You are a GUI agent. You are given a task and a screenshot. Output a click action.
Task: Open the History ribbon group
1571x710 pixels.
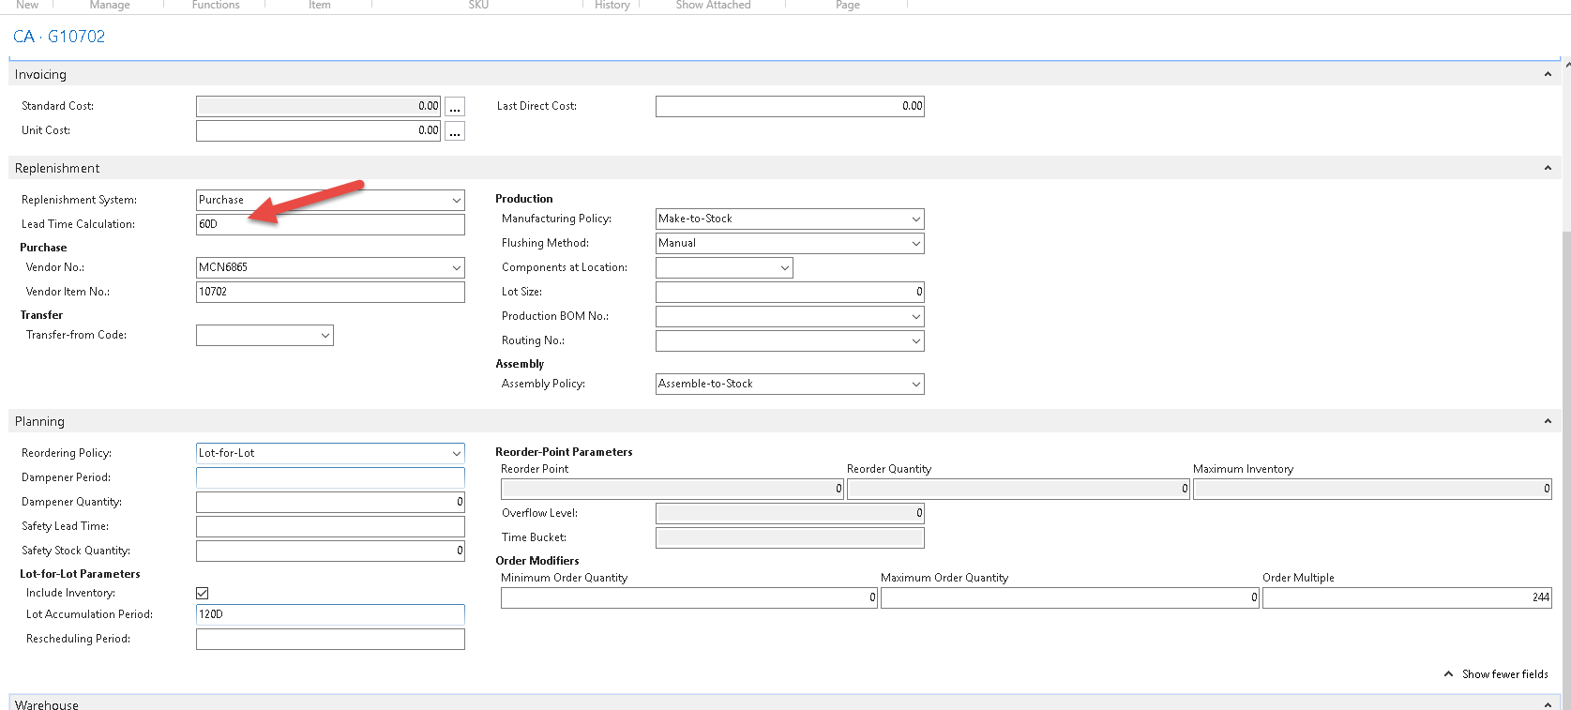pyautogui.click(x=612, y=5)
